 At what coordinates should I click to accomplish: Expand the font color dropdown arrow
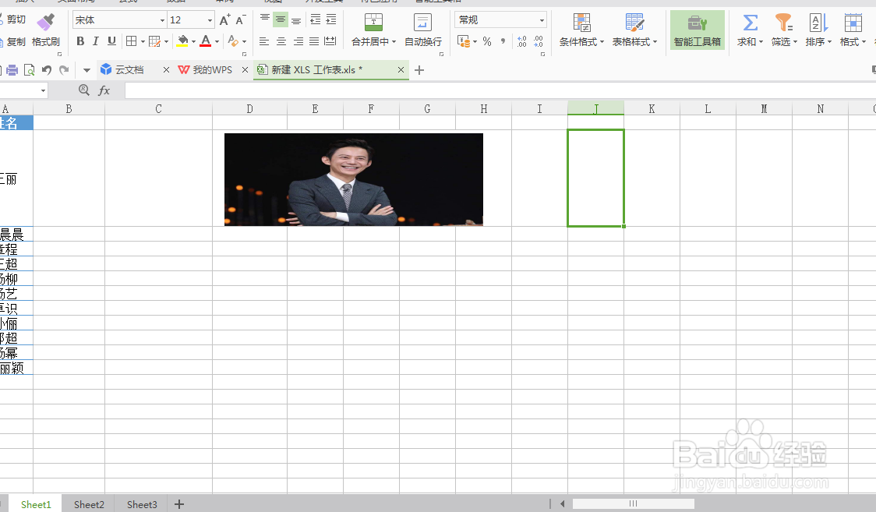(x=217, y=41)
